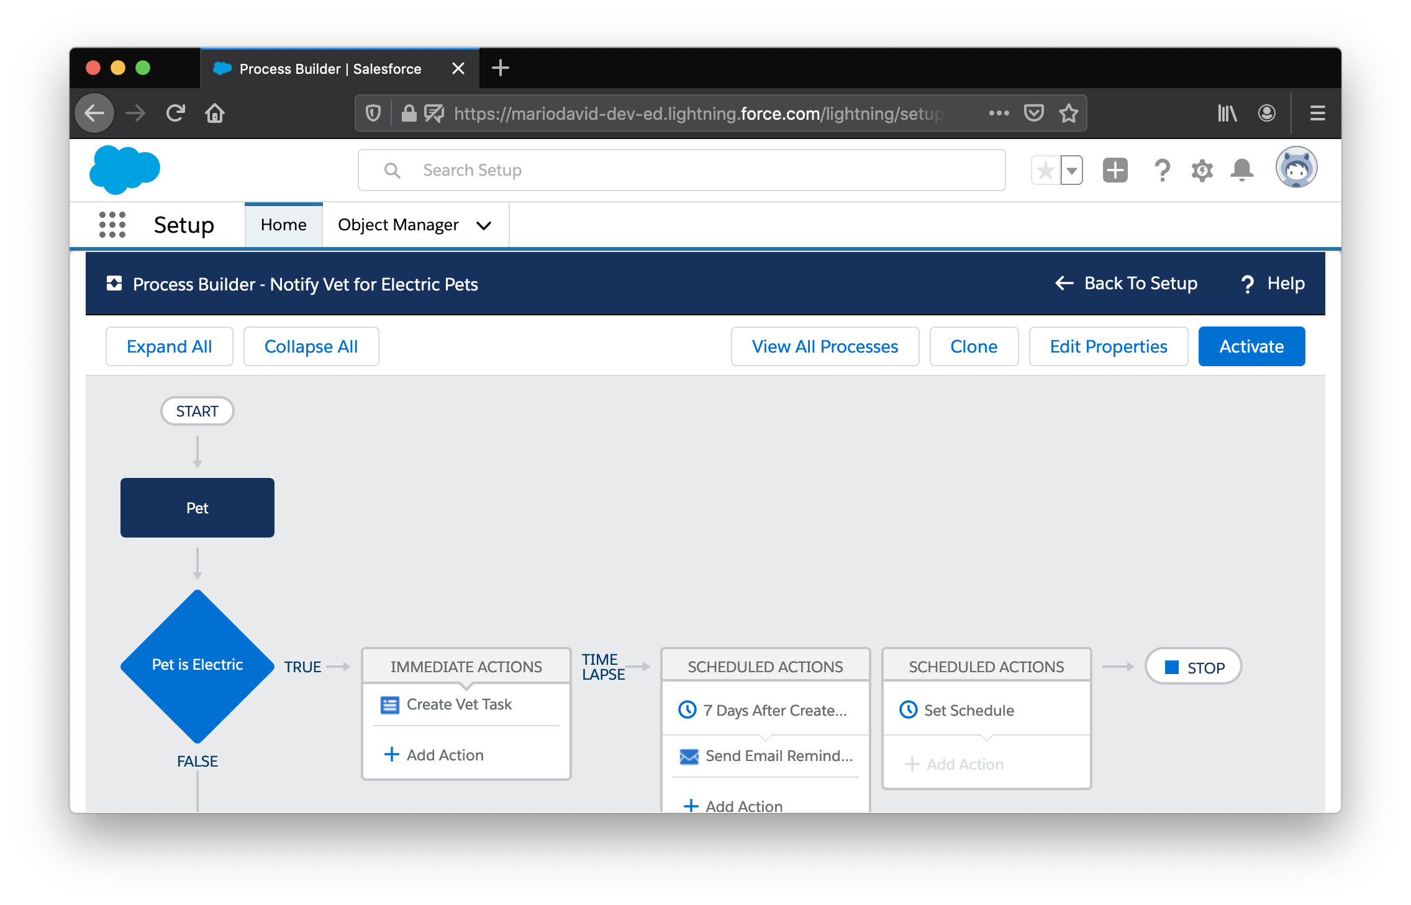
Task: Click the favorites star in Salesforce header
Action: (x=1046, y=170)
